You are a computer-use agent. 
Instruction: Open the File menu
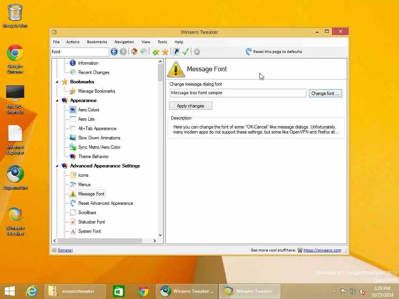(x=56, y=42)
